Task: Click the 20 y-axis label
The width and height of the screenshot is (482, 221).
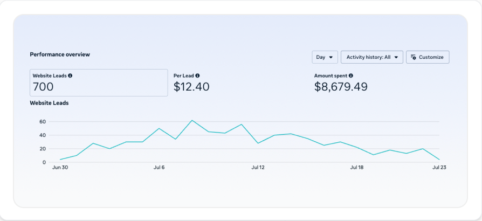Action: [43, 149]
